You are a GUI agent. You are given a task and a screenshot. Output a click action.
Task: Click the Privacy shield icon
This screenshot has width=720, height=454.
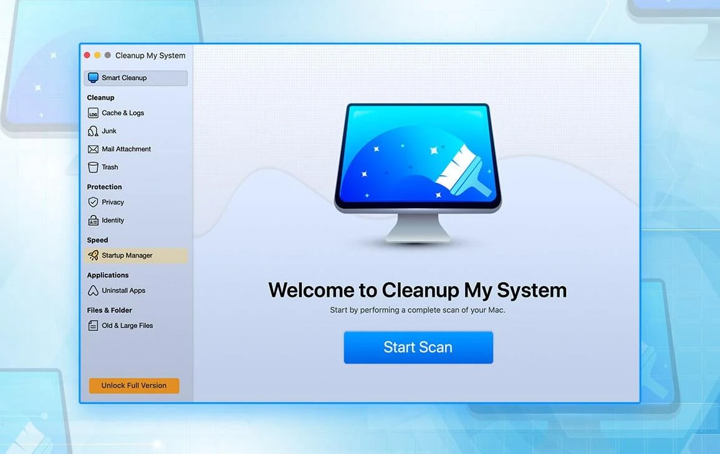(94, 202)
